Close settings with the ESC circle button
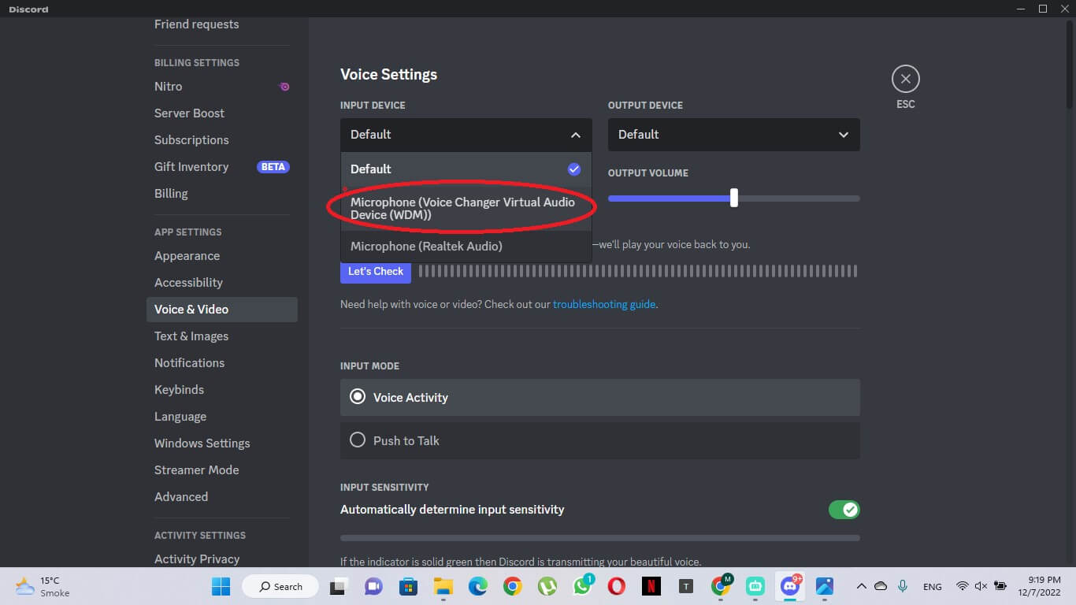1076x605 pixels. (905, 79)
